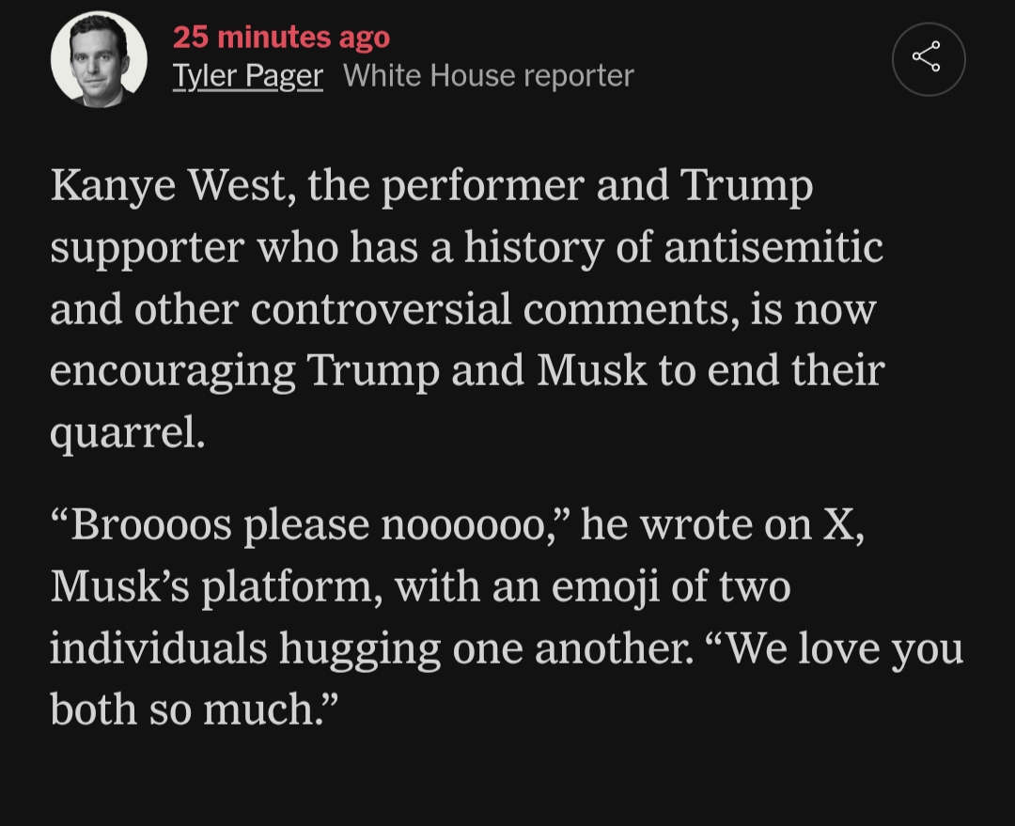Image resolution: width=1015 pixels, height=826 pixels.
Task: Click the phrase "Musk to end their"
Action: [x=710, y=370]
